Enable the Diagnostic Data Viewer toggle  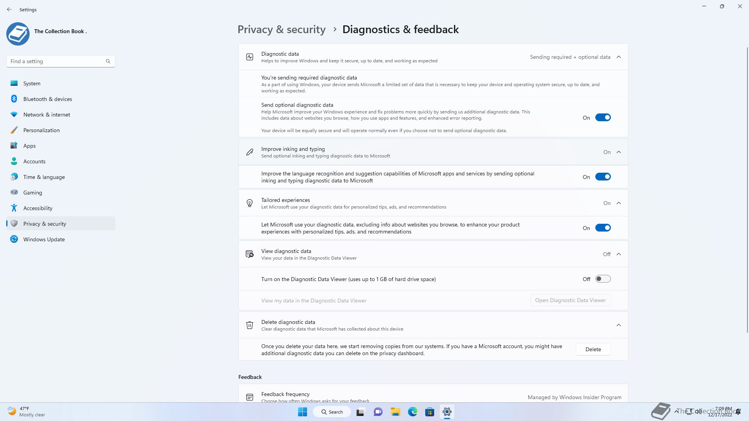[x=603, y=279]
